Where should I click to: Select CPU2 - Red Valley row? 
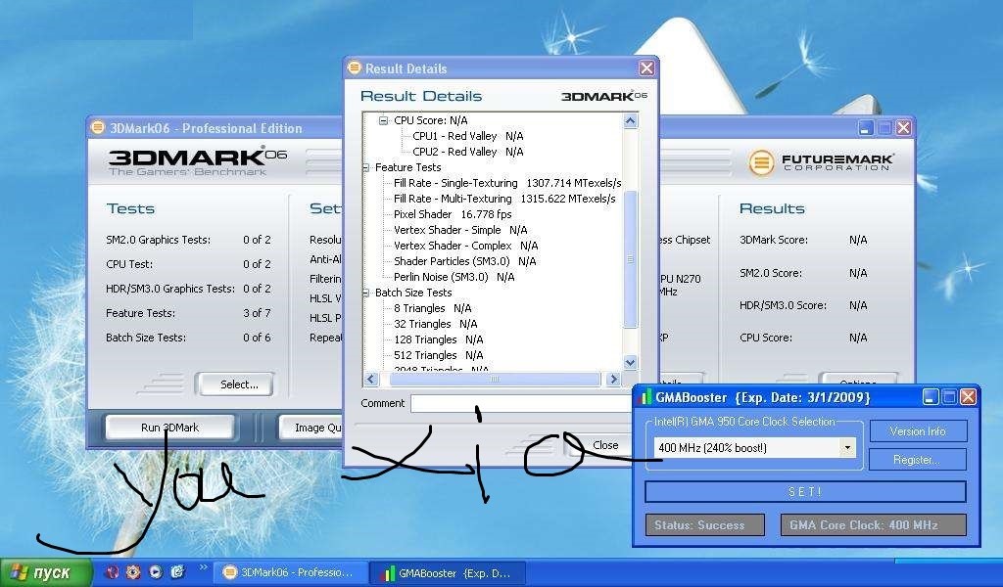pyautogui.click(x=467, y=152)
